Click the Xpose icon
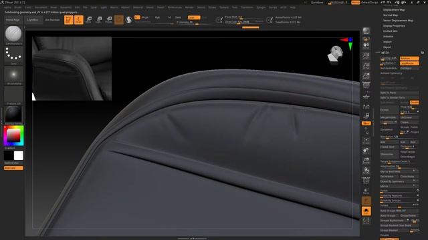This screenshot has height=240, width=428. click(x=366, y=221)
